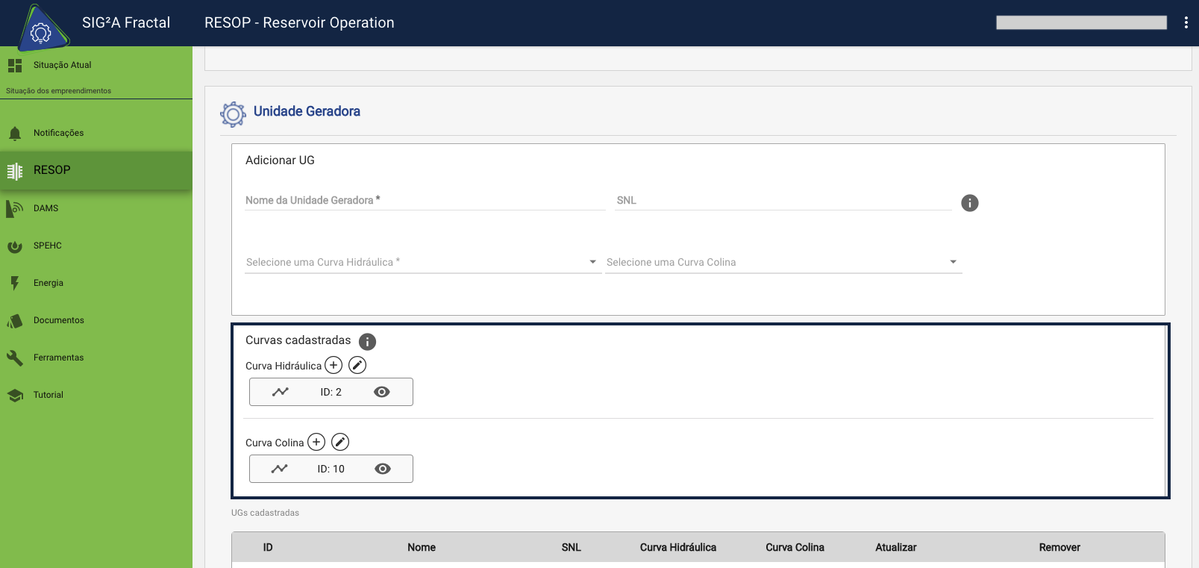Click the SNL info icon
1199x568 pixels.
(969, 203)
